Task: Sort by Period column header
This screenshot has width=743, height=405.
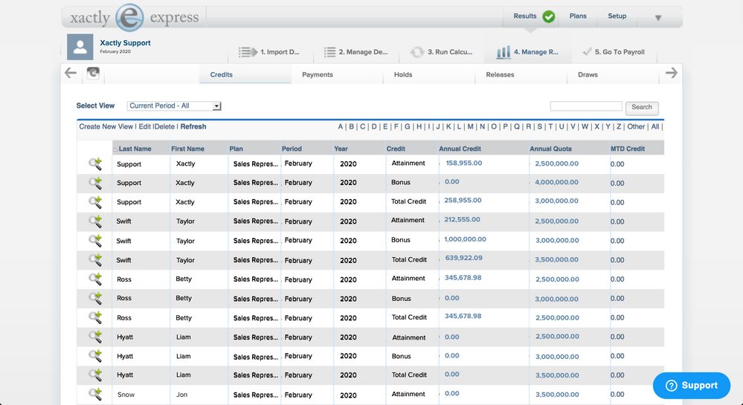Action: pos(292,149)
